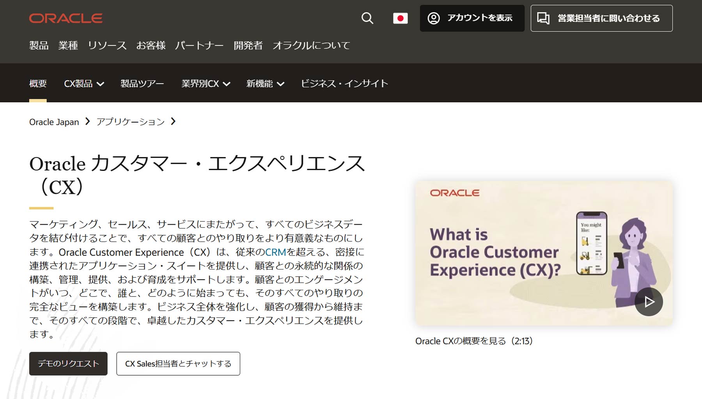Expand the 業界別CX dropdown
The image size is (702, 399).
pos(206,83)
